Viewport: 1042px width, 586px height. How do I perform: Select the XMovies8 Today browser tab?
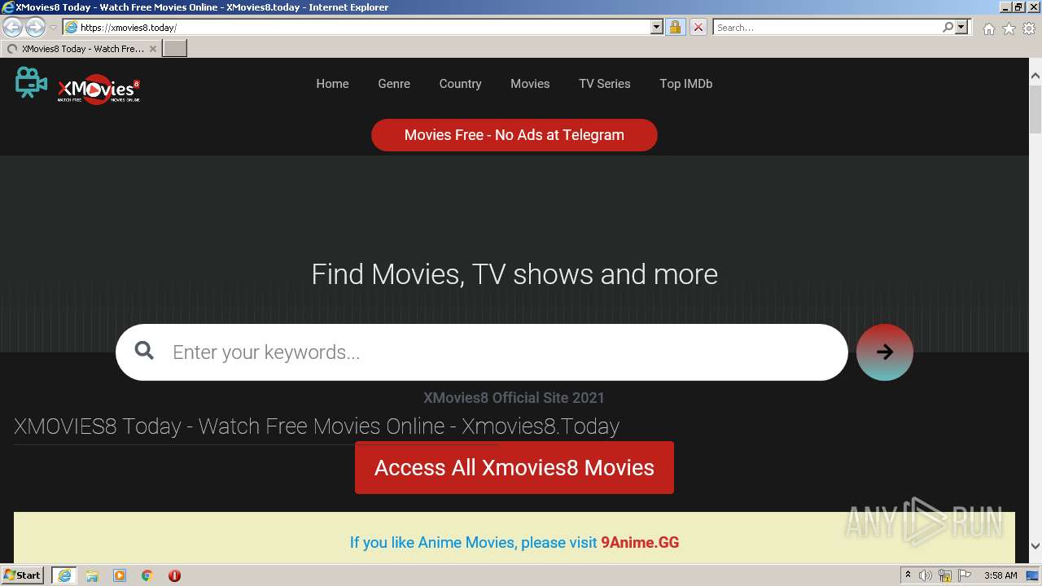[x=81, y=49]
